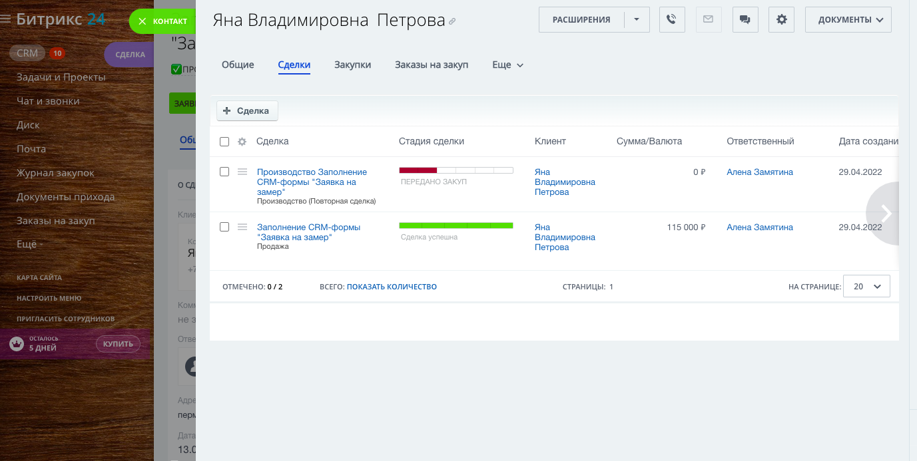Check the 115 000 ₽ deal checkbox
Image resolution: width=917 pixels, height=461 pixels.
pos(224,227)
